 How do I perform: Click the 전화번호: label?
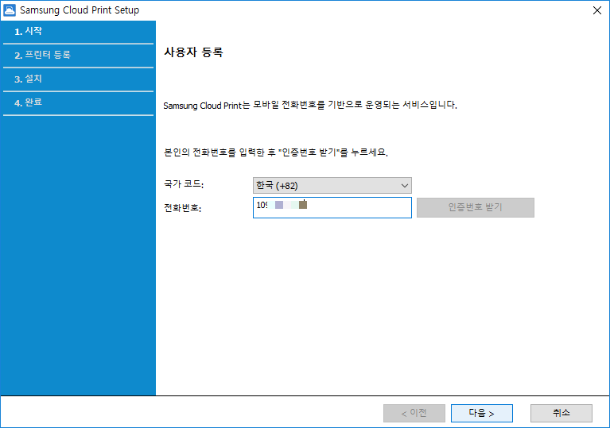pos(182,208)
